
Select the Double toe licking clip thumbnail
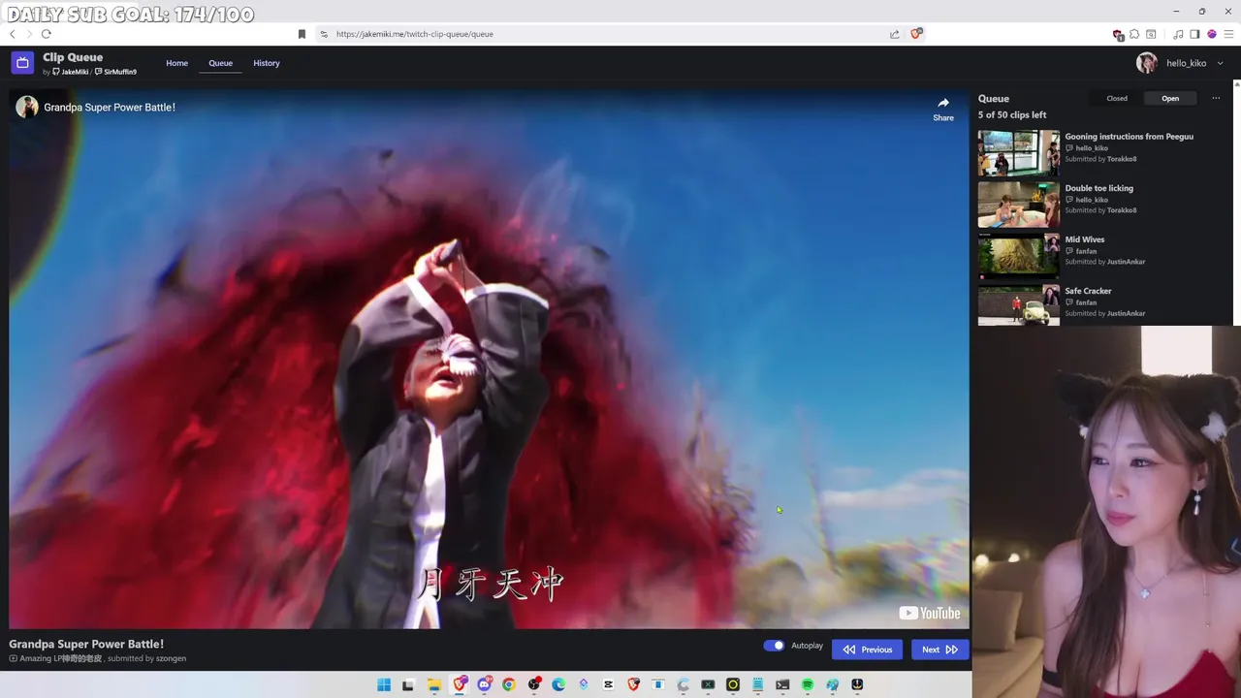pyautogui.click(x=1018, y=205)
